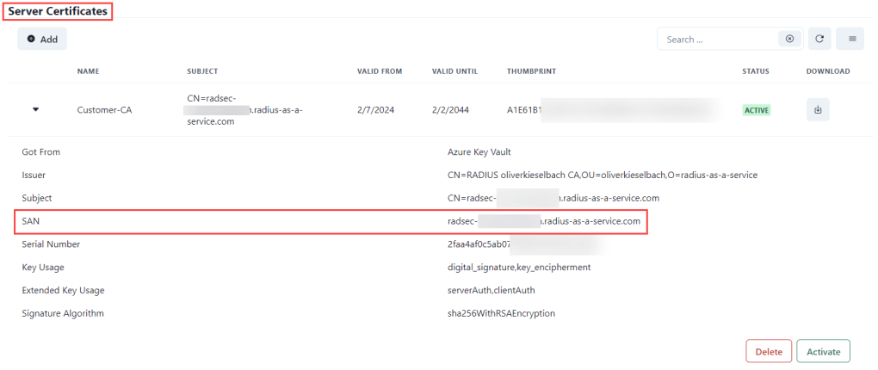Clear the search field with the X icon
Screen dimensions: 878x370
coord(789,39)
